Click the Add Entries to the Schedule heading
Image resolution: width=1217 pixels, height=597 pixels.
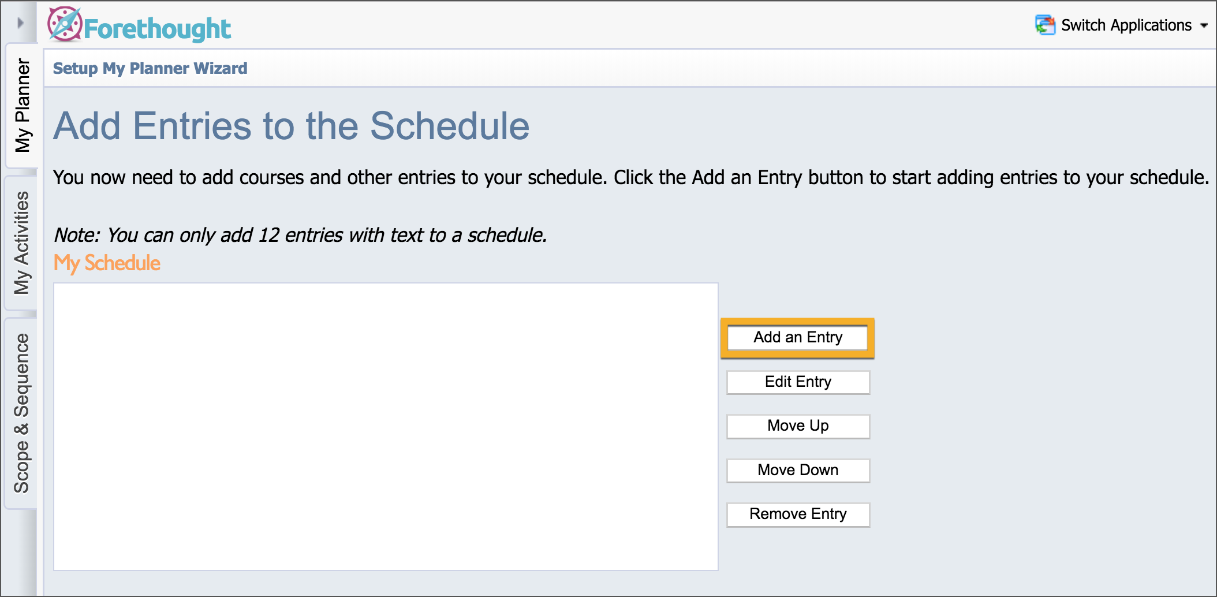pyautogui.click(x=292, y=126)
